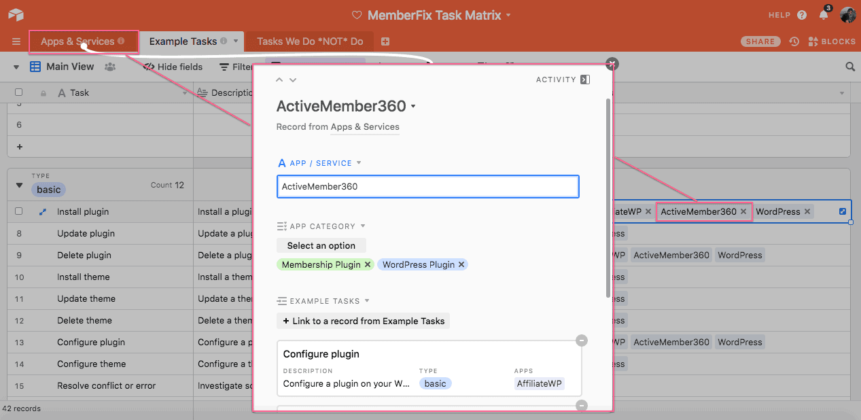Open the Airtable home logo icon
Image resolution: width=861 pixels, height=420 pixels.
(16, 14)
